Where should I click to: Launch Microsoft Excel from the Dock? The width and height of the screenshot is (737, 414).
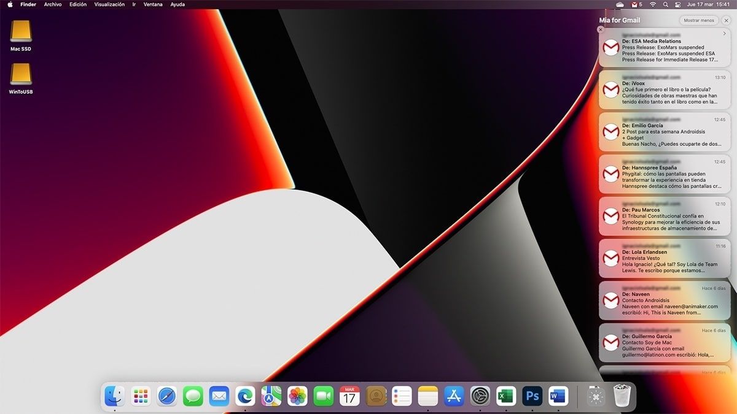(505, 397)
